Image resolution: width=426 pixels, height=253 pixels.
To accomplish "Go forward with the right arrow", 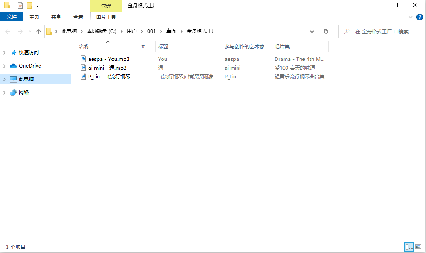I will [20, 32].
